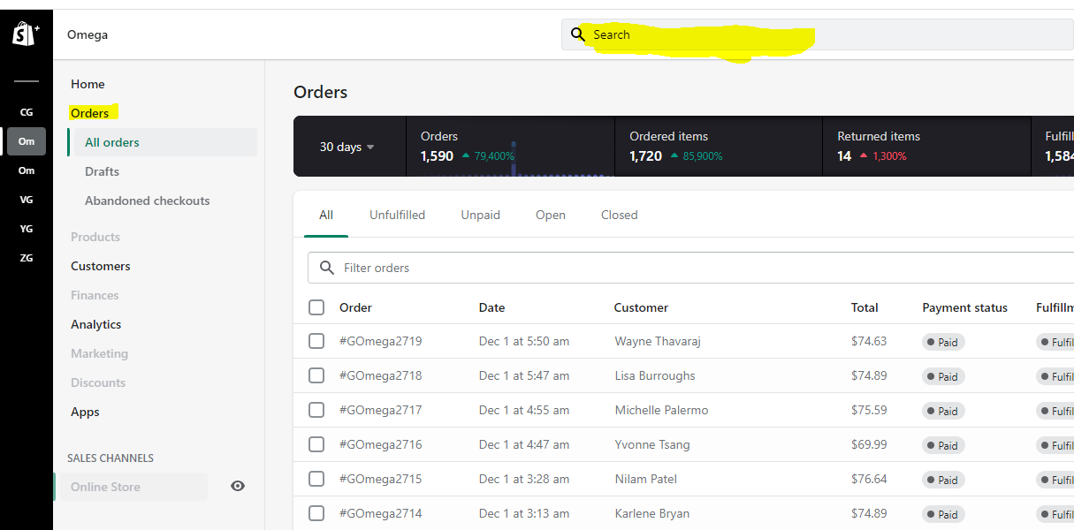Open Drafts under Orders
The image size is (1074, 530).
(x=102, y=171)
